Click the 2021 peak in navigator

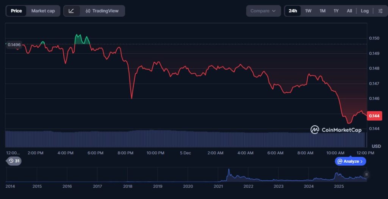click(228, 171)
